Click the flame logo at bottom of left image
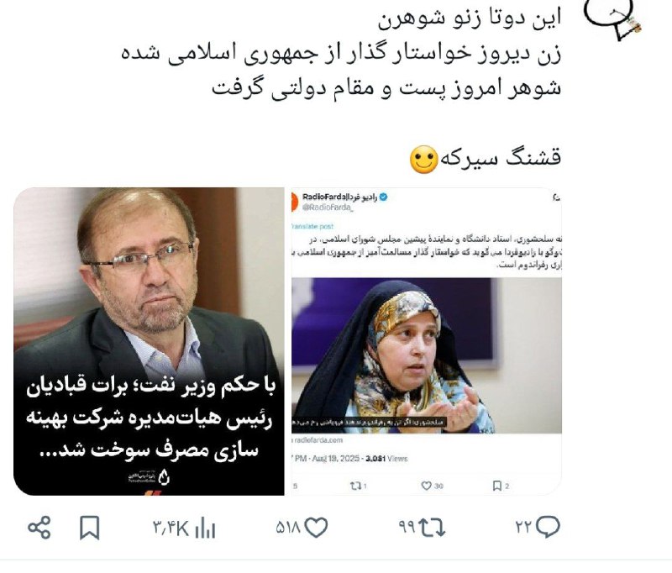672x573 pixels. (x=163, y=476)
